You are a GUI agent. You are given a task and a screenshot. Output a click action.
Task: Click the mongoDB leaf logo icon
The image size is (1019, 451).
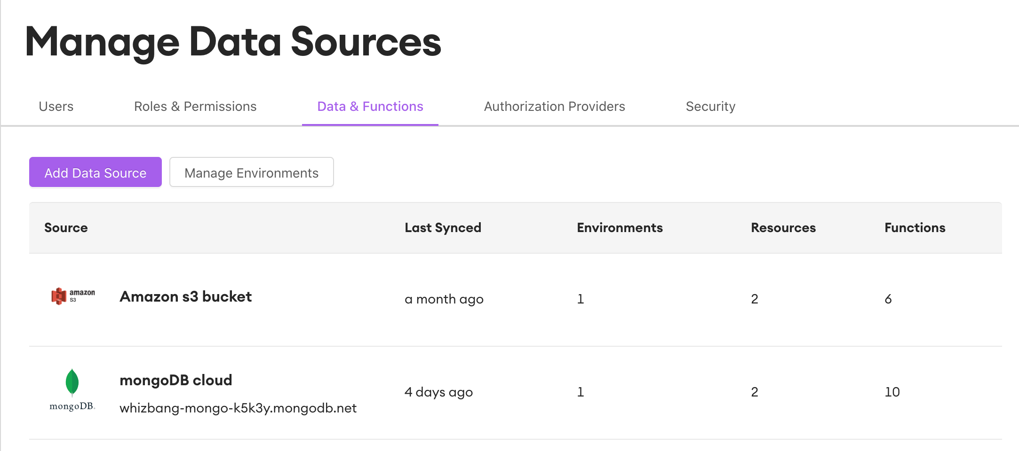[x=72, y=390]
